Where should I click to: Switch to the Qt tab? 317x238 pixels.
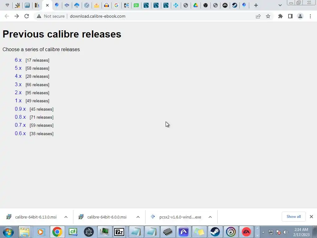136,5
